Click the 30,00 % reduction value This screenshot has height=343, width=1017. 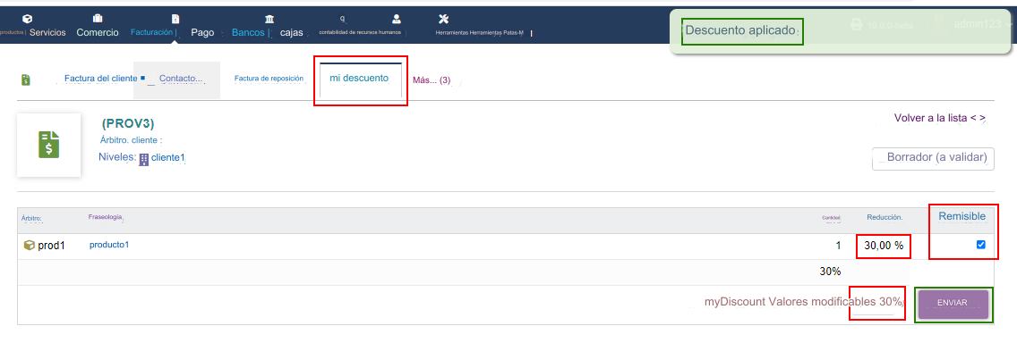tap(884, 246)
